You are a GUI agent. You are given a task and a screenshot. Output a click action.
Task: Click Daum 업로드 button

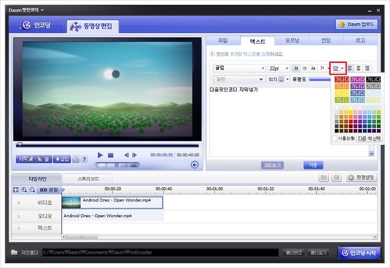pos(356,24)
